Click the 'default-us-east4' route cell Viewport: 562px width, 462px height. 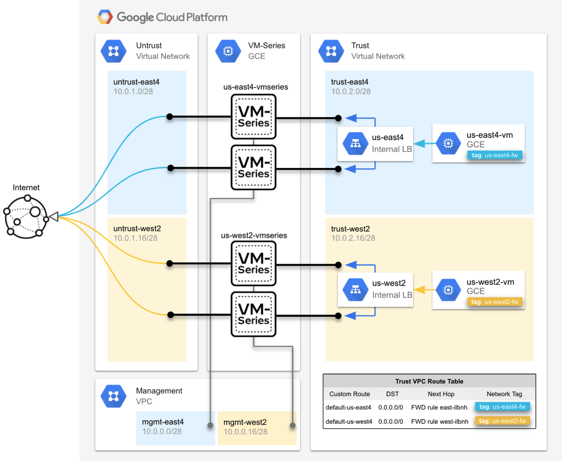(x=348, y=407)
